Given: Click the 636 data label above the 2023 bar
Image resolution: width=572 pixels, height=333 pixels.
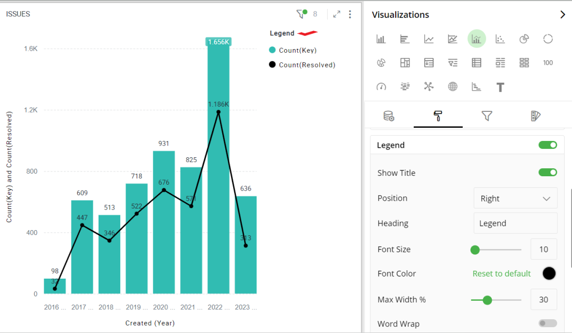Looking at the screenshot, I should pos(245,188).
